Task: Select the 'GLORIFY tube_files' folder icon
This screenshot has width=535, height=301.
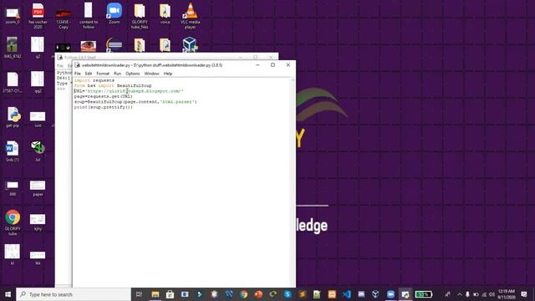Action: (x=140, y=15)
